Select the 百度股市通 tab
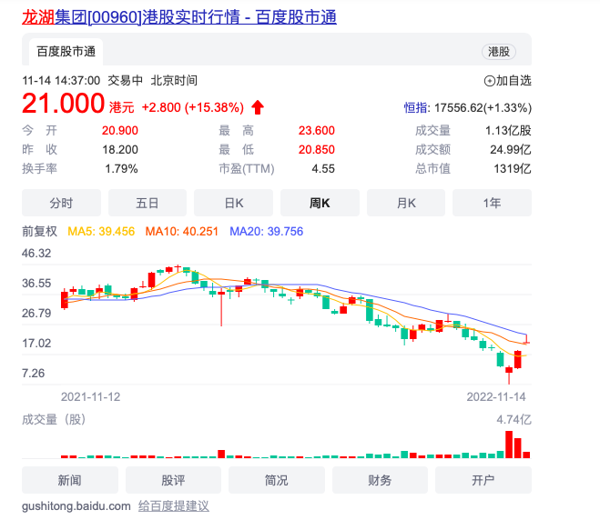 click(66, 52)
